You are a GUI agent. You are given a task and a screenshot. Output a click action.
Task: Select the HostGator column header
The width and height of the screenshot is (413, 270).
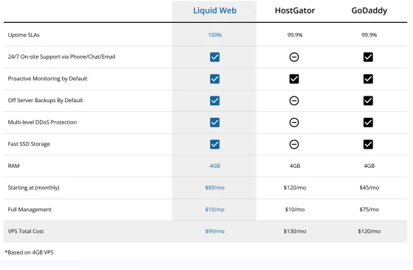(295, 10)
